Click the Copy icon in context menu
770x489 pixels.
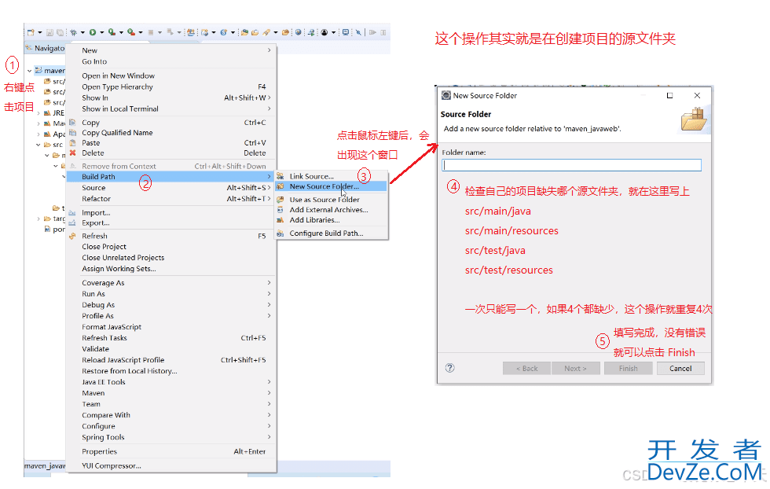[x=72, y=122]
